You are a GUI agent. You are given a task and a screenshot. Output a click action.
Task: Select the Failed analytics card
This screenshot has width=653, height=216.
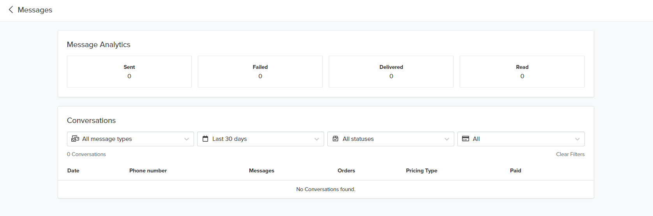click(260, 72)
